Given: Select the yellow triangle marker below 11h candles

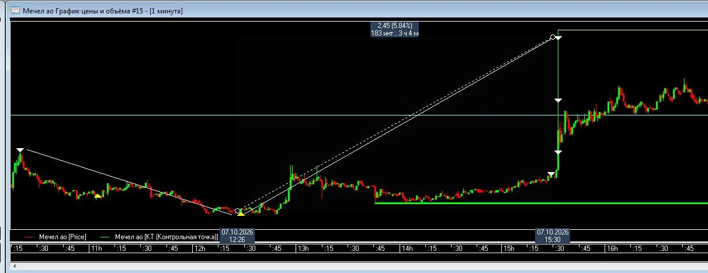Looking at the screenshot, I should click(98, 196).
